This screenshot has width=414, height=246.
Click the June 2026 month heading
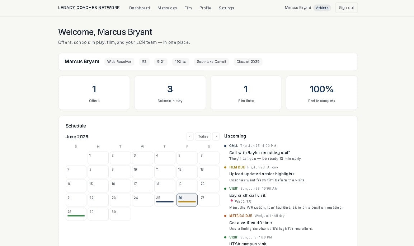pos(77,137)
